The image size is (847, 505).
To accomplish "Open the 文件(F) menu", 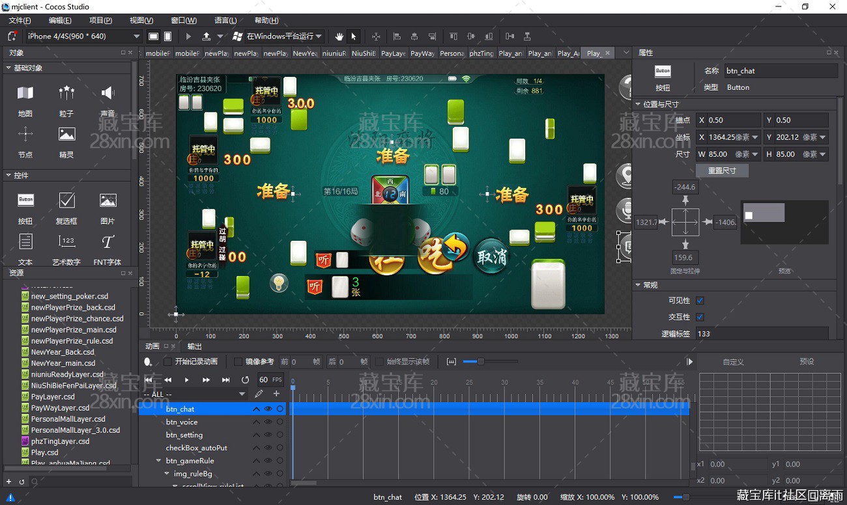I will pos(20,20).
